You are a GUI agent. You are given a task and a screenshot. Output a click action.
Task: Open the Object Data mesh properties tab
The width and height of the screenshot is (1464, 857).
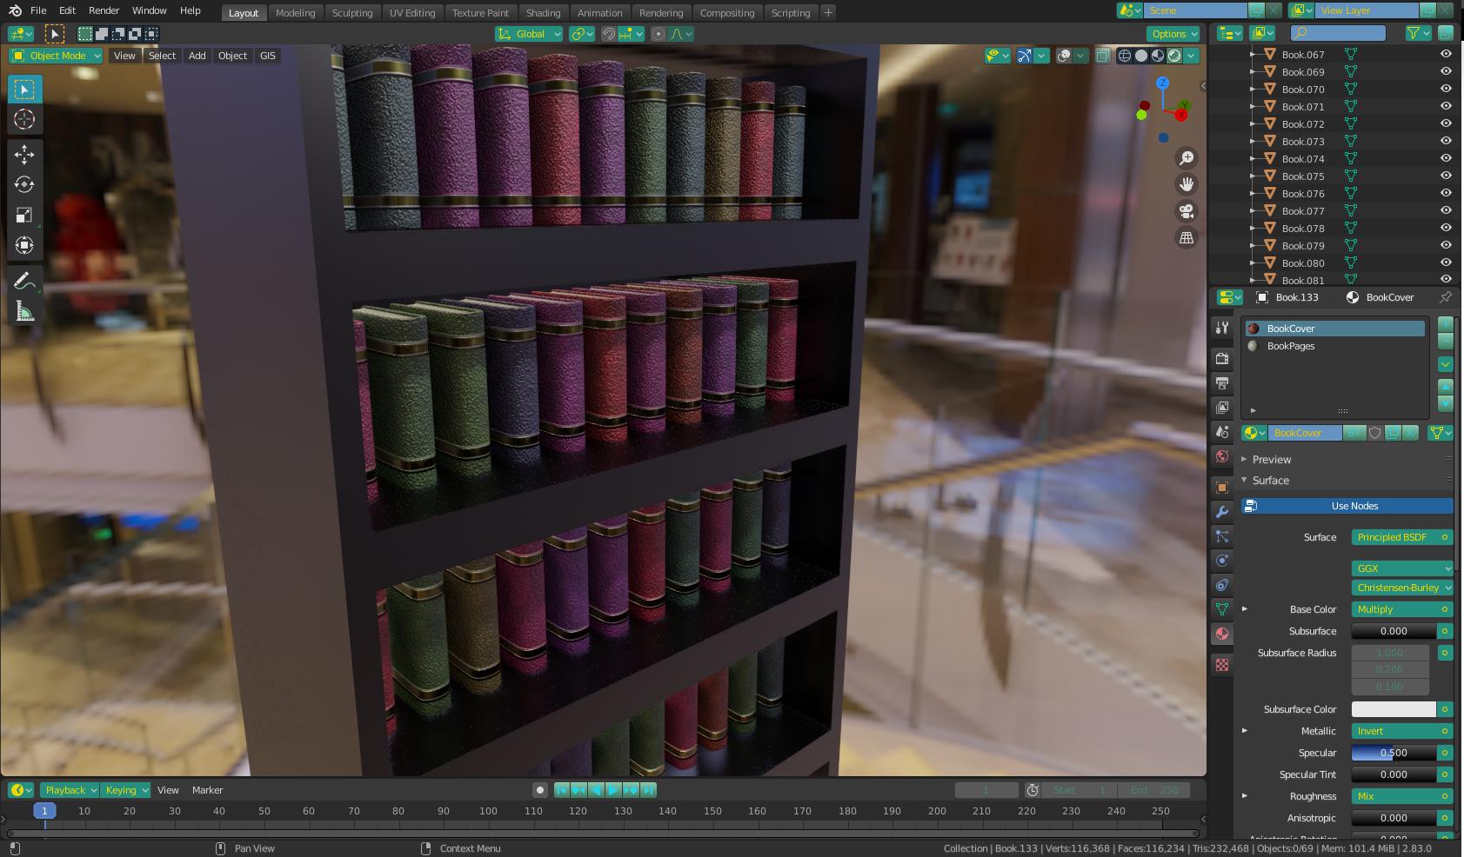click(x=1222, y=609)
